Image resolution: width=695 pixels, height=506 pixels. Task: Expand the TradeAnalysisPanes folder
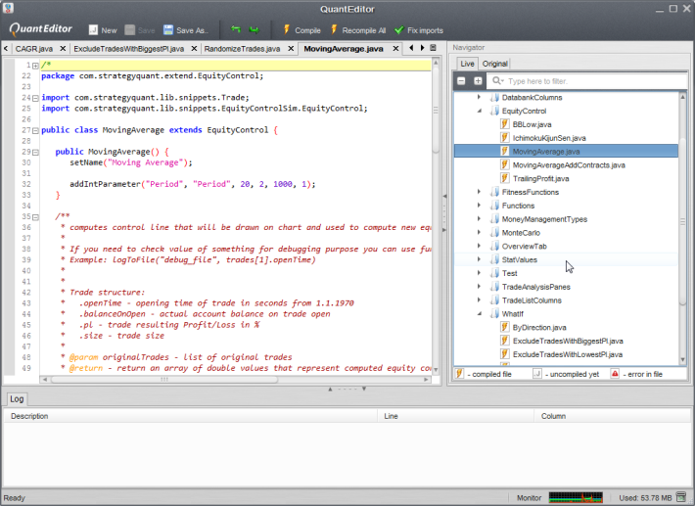coord(479,287)
